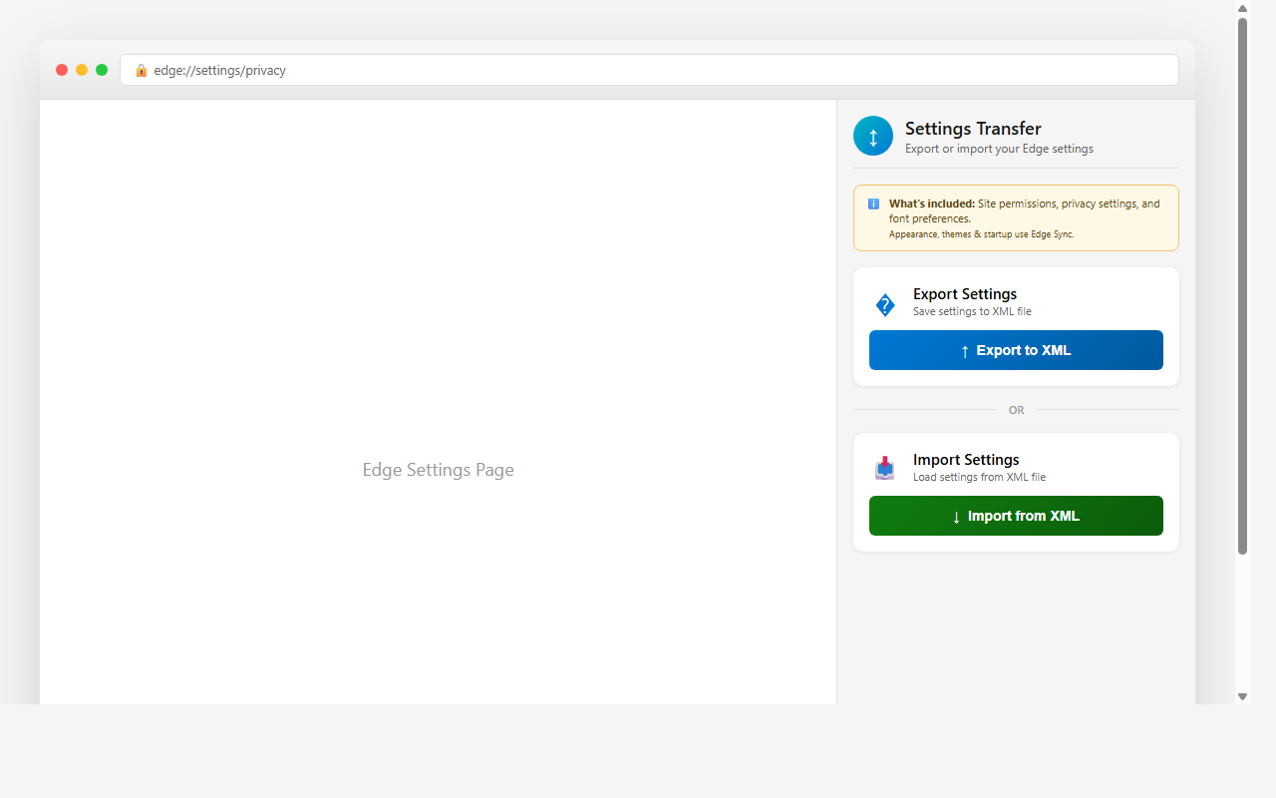This screenshot has height=798, width=1276.
Task: Click the Import from XML button
Action: click(1016, 516)
